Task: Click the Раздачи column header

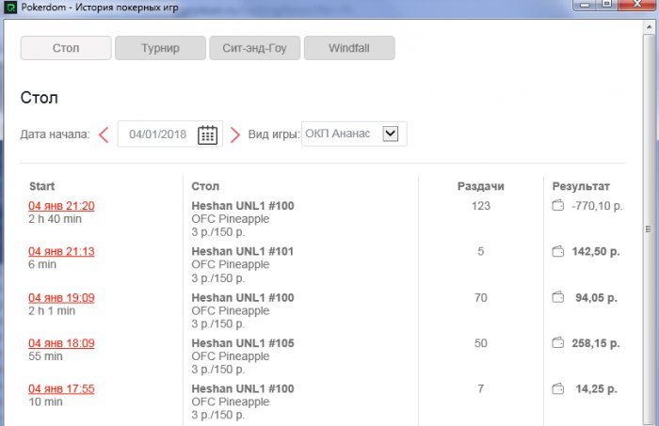Action: pyautogui.click(x=481, y=186)
